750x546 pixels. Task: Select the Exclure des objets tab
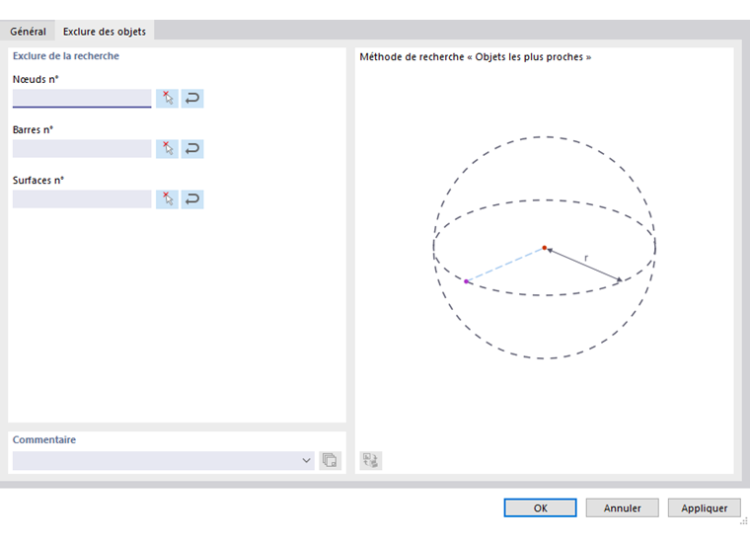(x=105, y=32)
